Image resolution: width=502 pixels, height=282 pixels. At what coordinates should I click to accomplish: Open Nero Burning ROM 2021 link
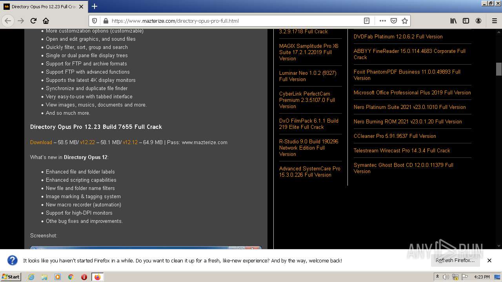tap(408, 121)
